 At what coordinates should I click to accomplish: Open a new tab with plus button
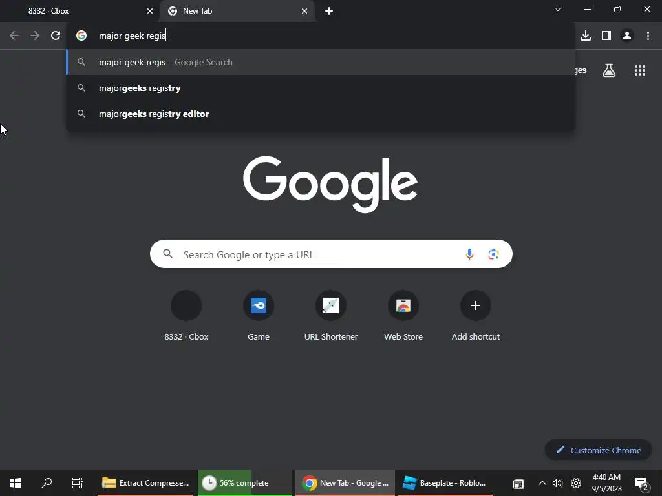coord(329,12)
